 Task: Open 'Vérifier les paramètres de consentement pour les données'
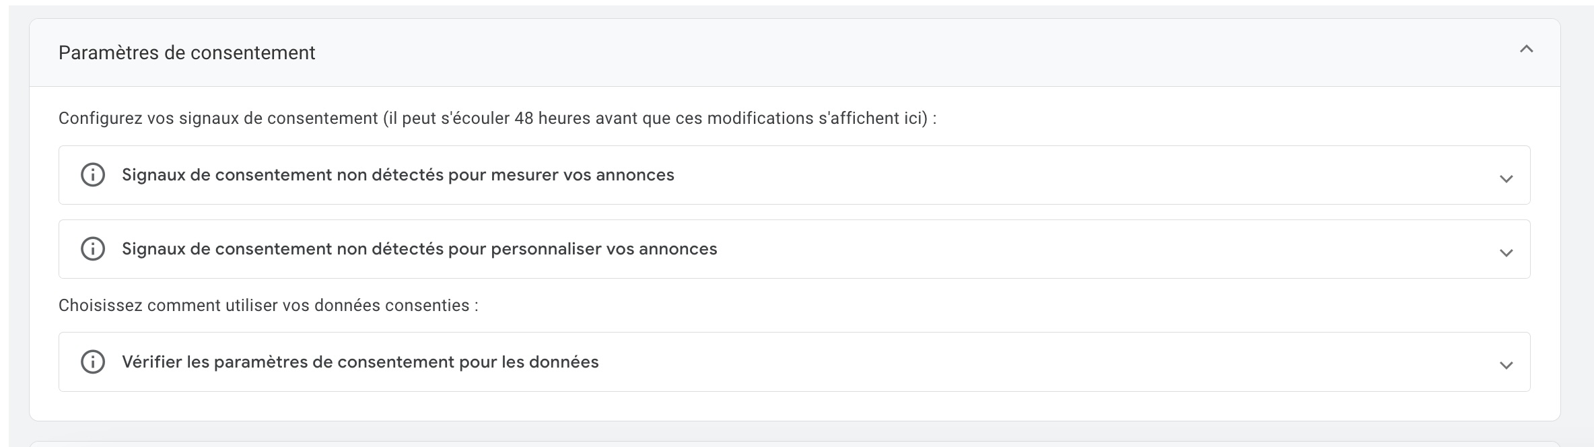360,362
